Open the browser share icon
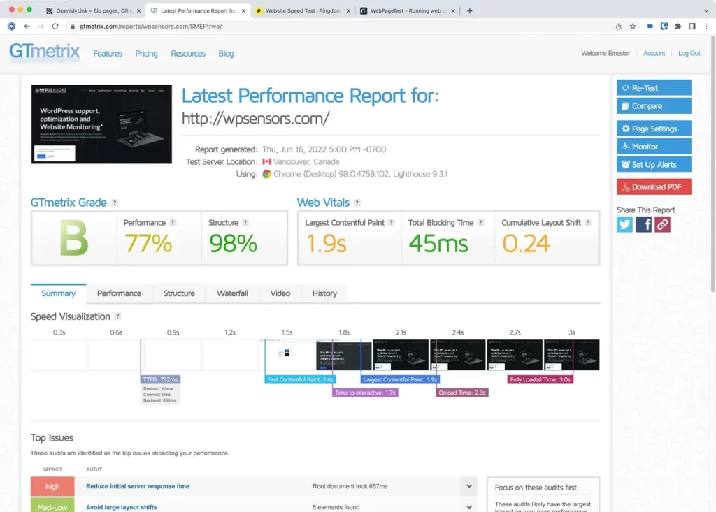 coord(618,27)
